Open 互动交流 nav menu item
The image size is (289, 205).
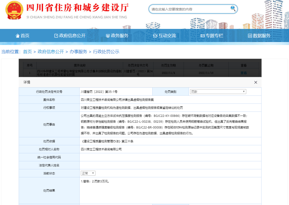165,36
